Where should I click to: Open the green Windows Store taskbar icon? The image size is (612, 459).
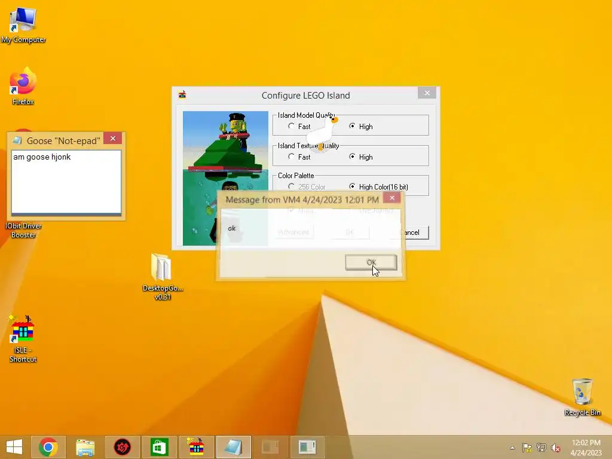point(159,447)
